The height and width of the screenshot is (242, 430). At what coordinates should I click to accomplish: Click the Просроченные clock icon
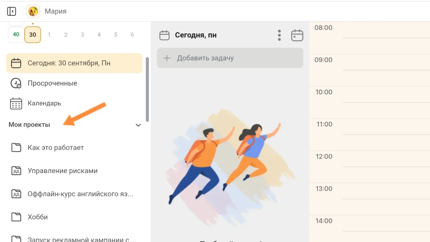tap(16, 83)
